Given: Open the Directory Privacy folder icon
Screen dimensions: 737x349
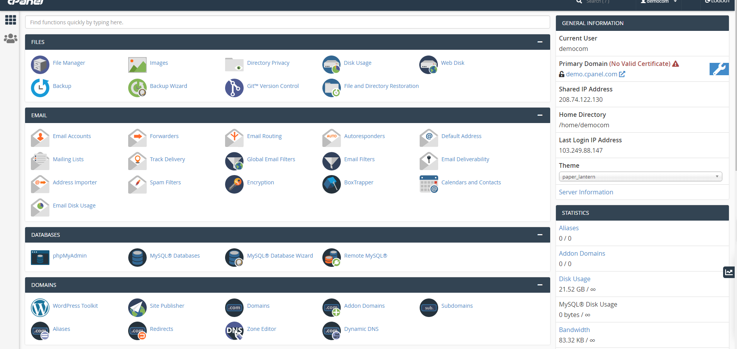Looking at the screenshot, I should pos(234,65).
